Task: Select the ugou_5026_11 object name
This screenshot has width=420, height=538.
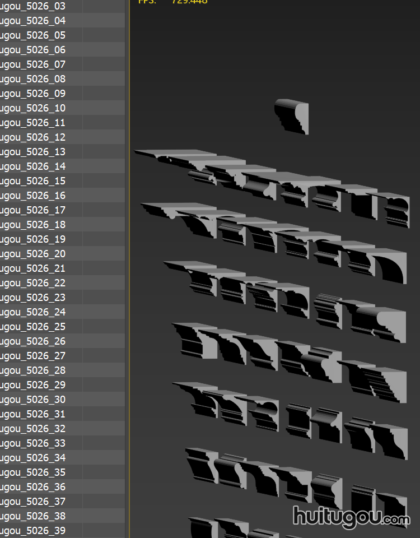Action: click(62, 123)
